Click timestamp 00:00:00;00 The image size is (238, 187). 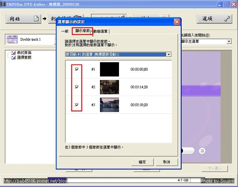click(x=139, y=69)
